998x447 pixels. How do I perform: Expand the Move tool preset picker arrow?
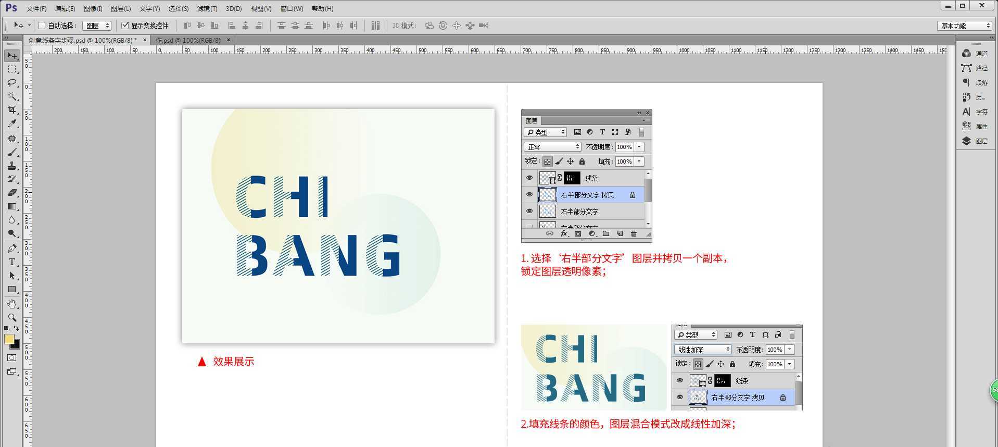coord(29,26)
